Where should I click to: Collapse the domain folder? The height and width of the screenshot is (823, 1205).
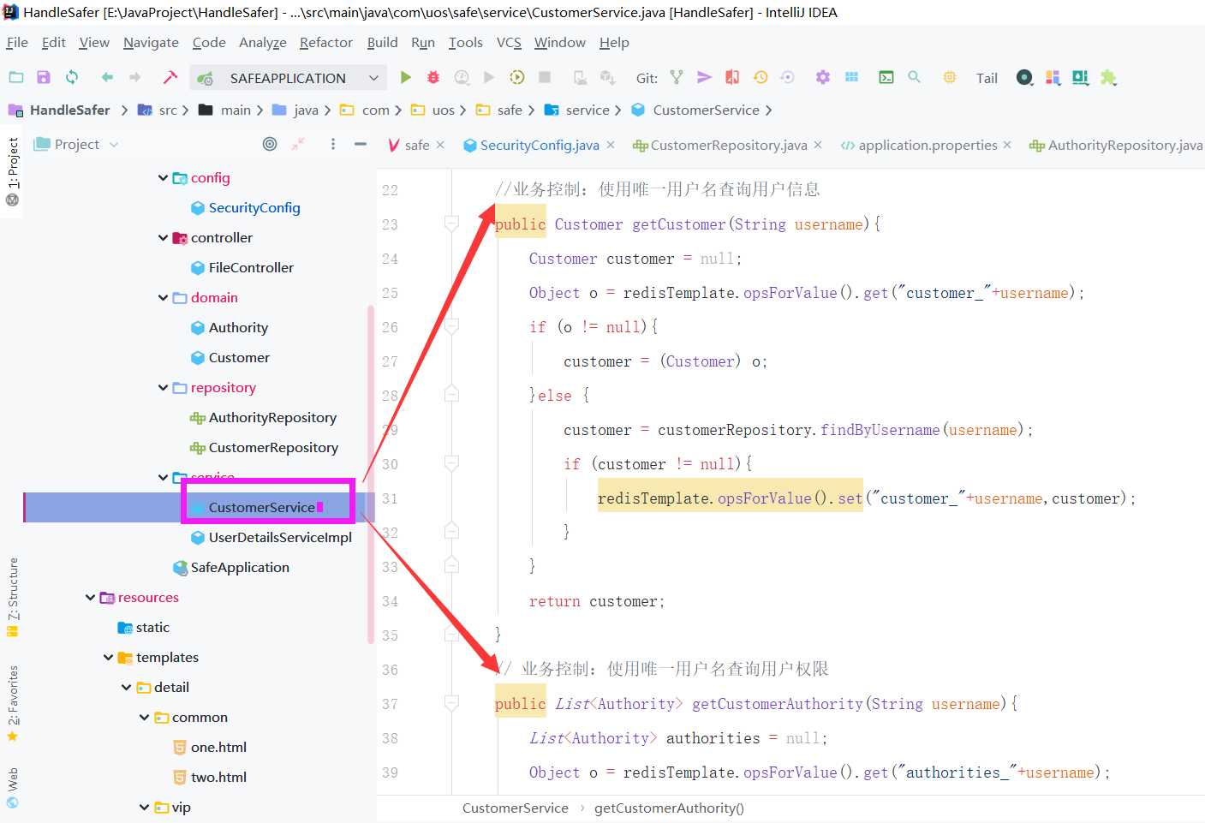pos(163,297)
